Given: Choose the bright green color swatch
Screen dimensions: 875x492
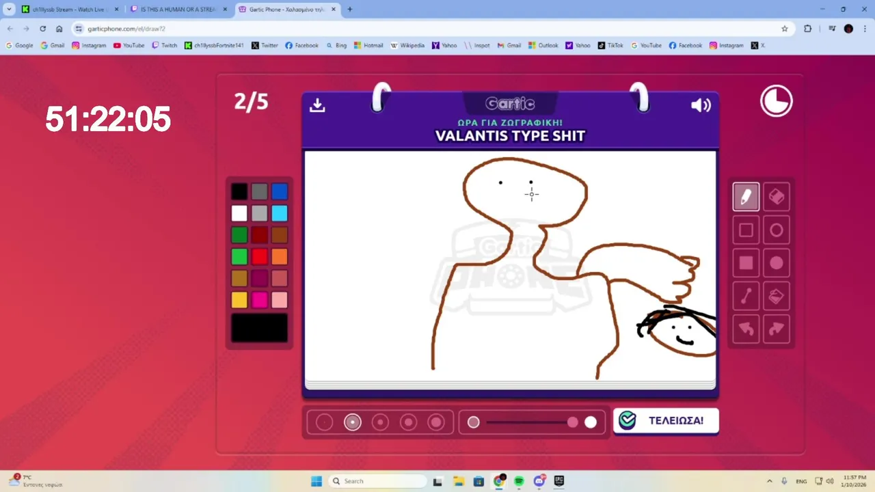Looking at the screenshot, I should point(239,257).
